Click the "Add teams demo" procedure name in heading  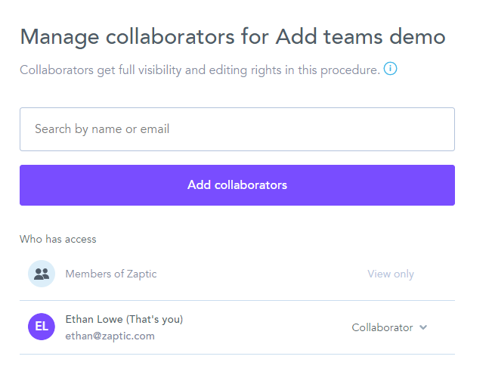click(x=360, y=36)
